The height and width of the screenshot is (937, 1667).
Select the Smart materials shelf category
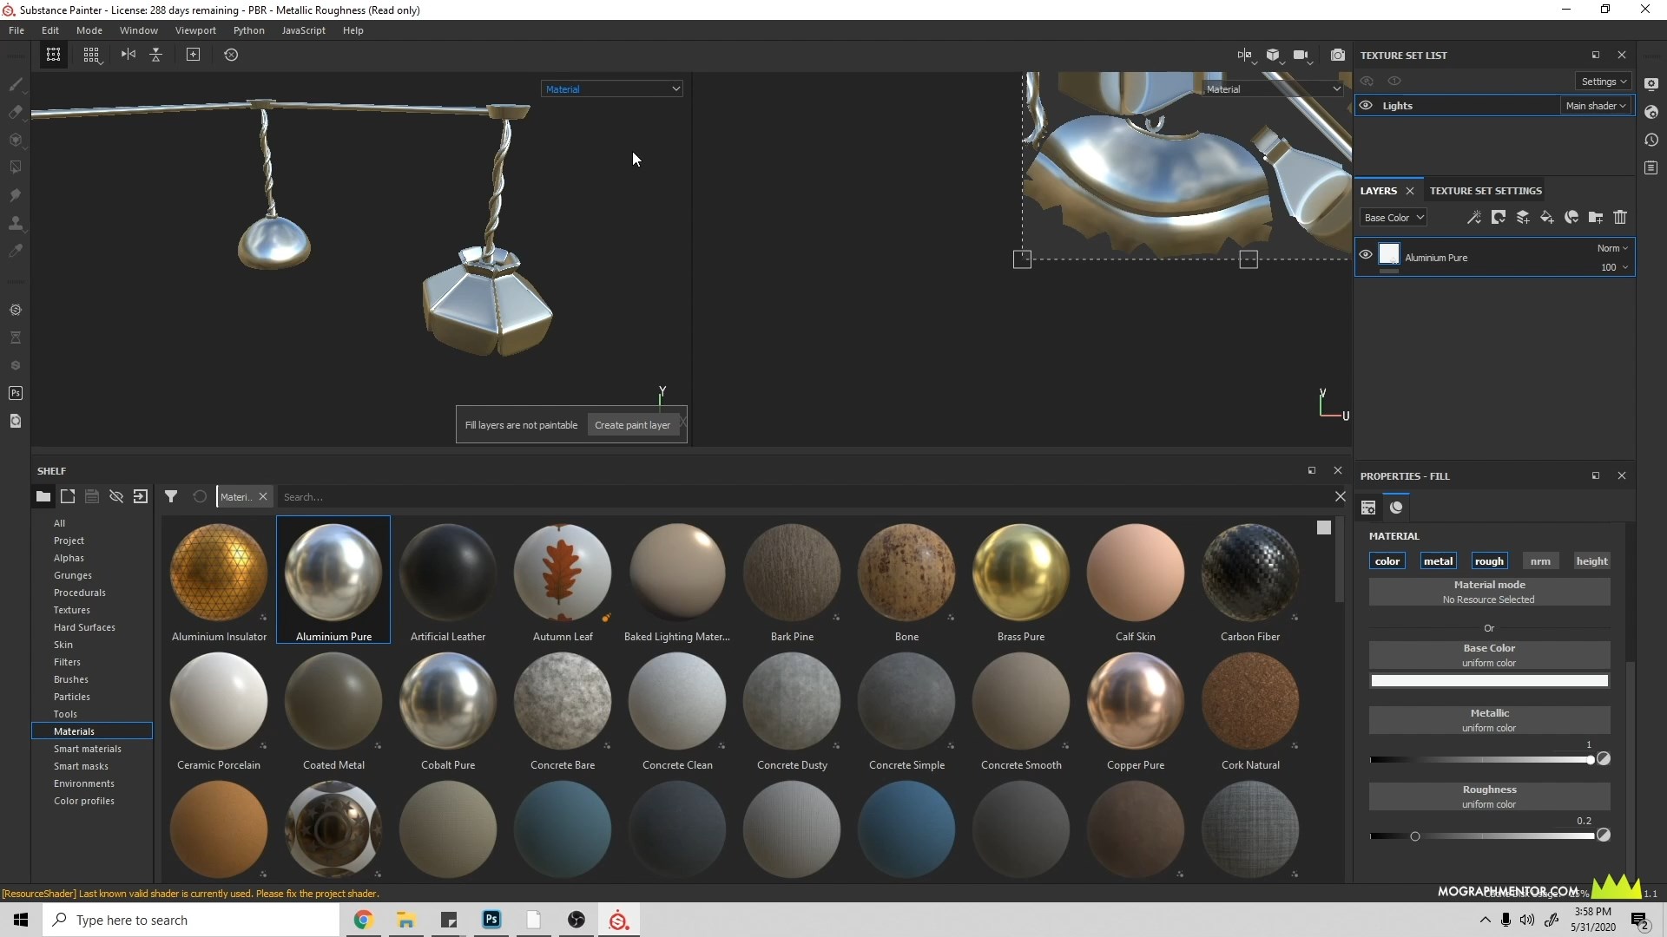pyautogui.click(x=88, y=749)
